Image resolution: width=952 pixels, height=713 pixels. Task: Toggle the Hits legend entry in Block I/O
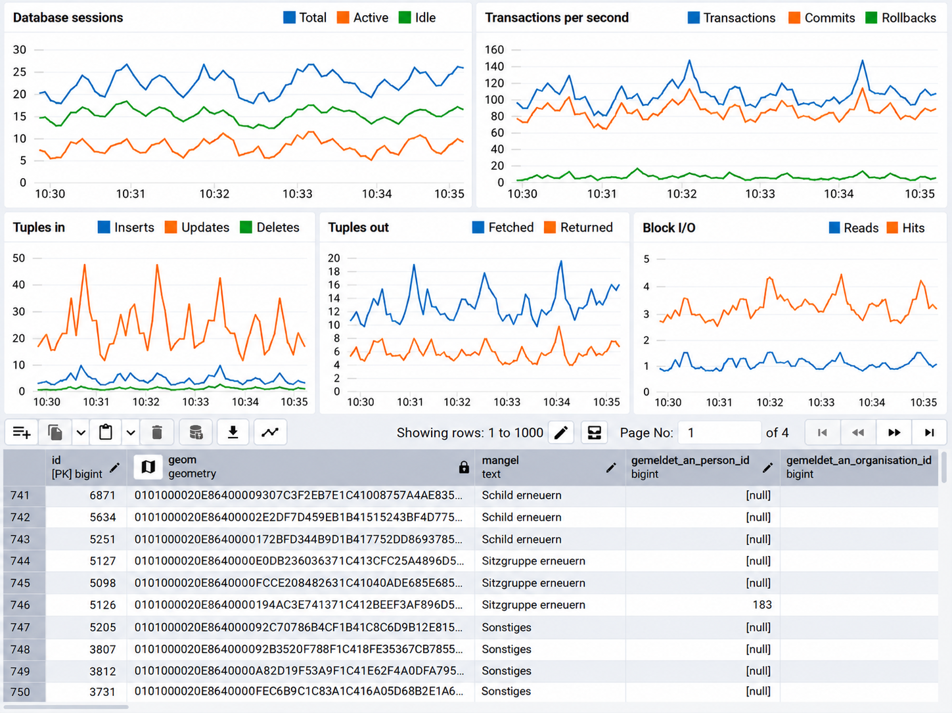coord(905,228)
